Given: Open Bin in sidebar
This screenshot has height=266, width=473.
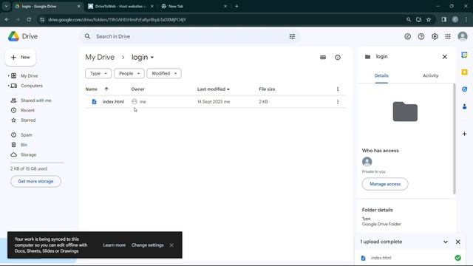Looking at the screenshot, I should pos(24,145).
